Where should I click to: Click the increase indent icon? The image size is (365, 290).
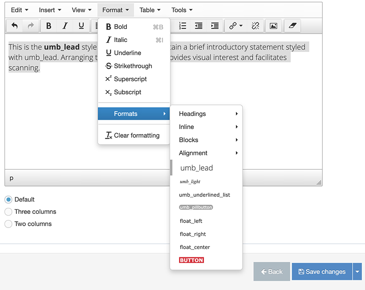tap(215, 26)
